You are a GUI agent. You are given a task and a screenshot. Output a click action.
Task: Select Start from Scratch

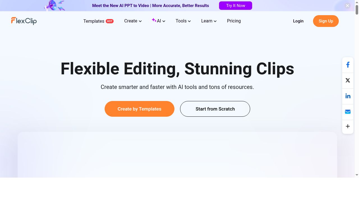point(215,109)
